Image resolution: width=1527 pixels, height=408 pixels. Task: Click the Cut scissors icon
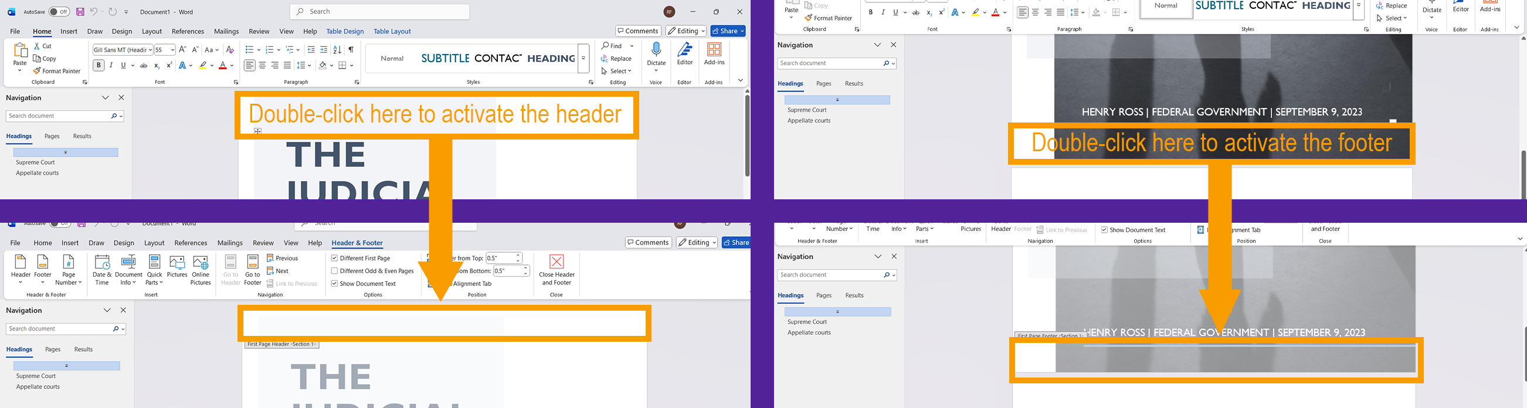point(38,46)
